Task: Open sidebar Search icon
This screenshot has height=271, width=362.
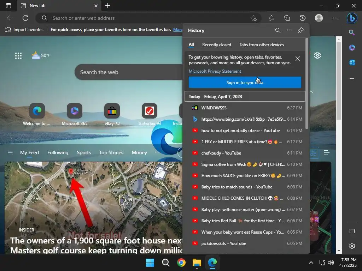Action: coord(352,32)
